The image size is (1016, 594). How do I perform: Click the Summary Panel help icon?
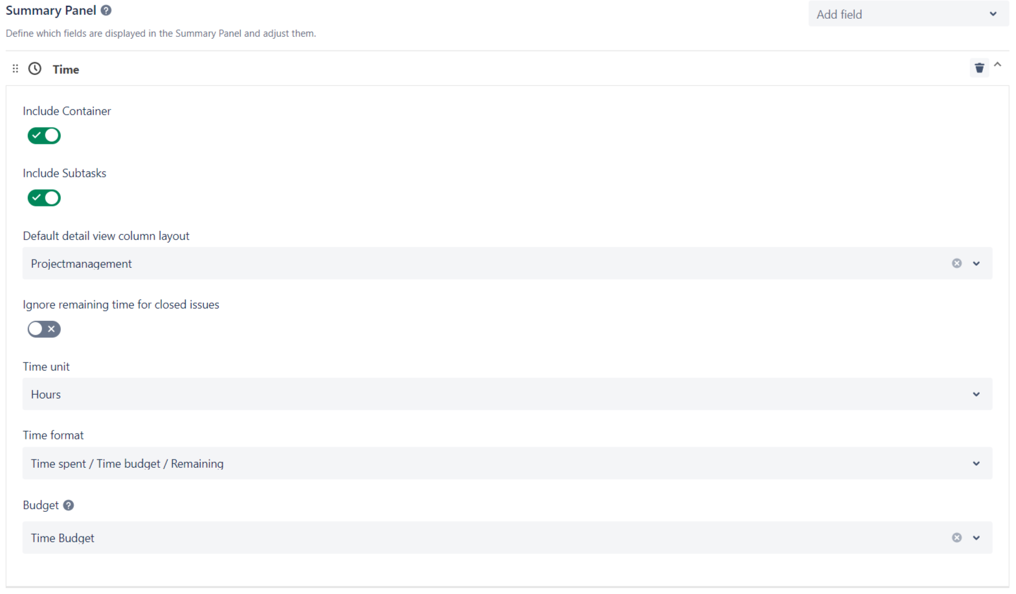click(106, 10)
